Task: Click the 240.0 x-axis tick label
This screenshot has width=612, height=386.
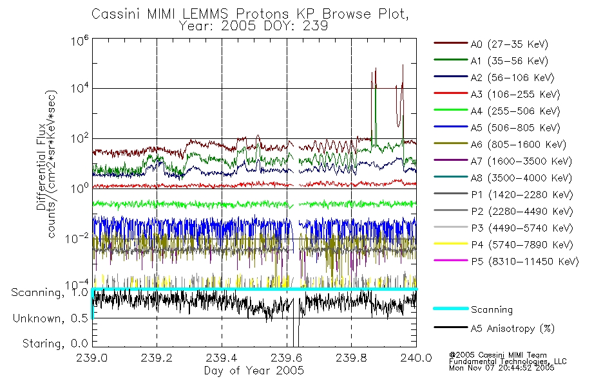Action: coord(416,358)
